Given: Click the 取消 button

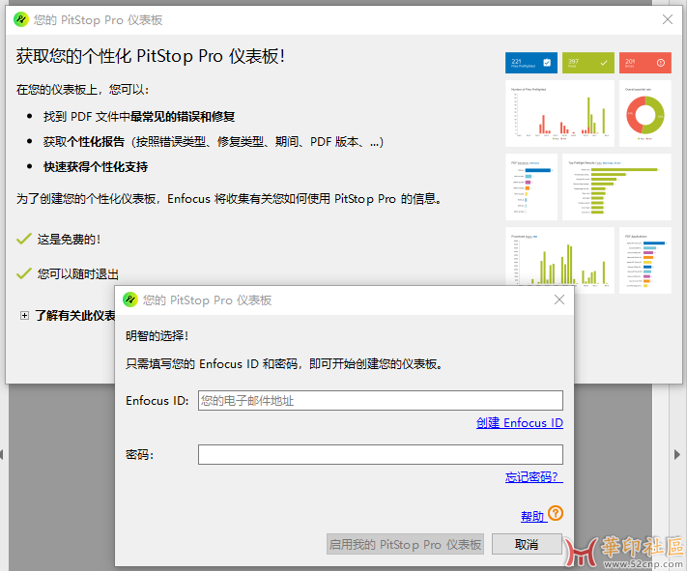Looking at the screenshot, I should point(527,544).
